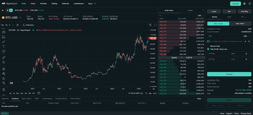Switch watchlist display to dollar mode
253x115 pixels.
(8, 10)
